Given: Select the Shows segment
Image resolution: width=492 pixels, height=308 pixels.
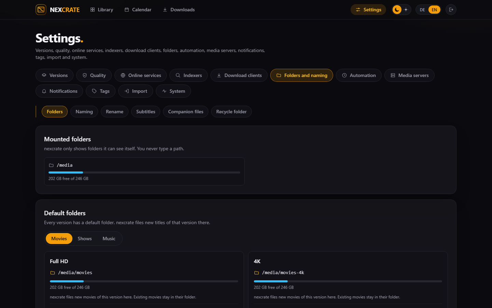Looking at the screenshot, I should [85, 239].
